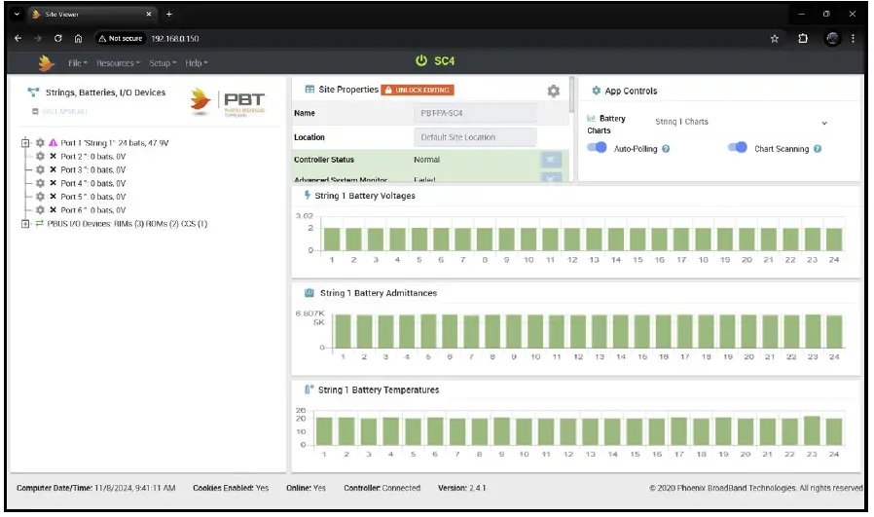Click the Controller Status blue action button
This screenshot has height=517, width=874.
click(x=551, y=160)
